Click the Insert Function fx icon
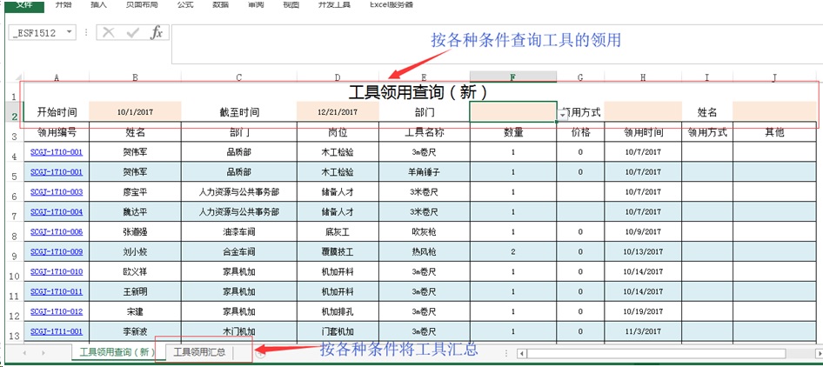Viewport: 823px width, 367px height. point(157,32)
